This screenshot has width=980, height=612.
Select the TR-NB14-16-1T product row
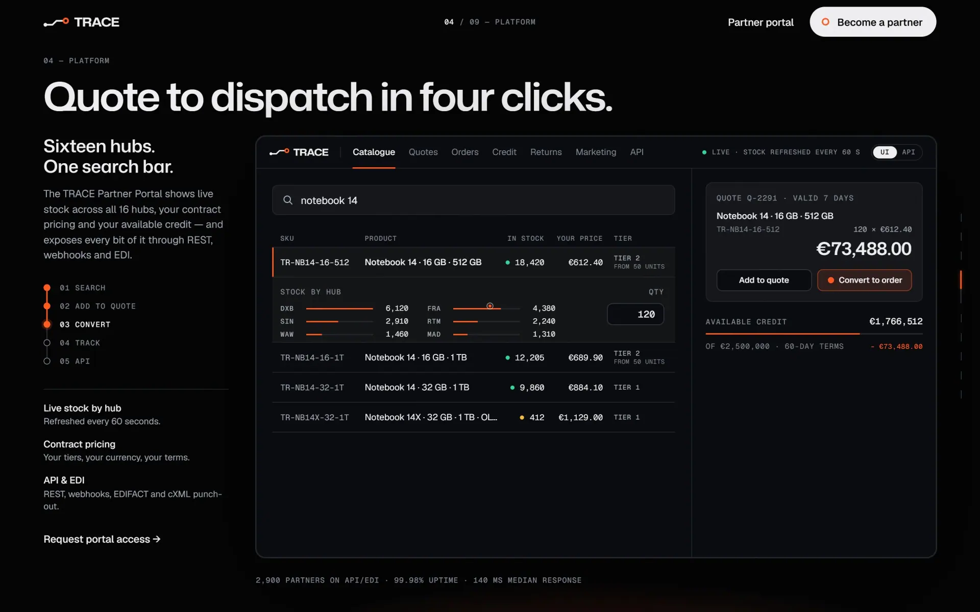473,358
